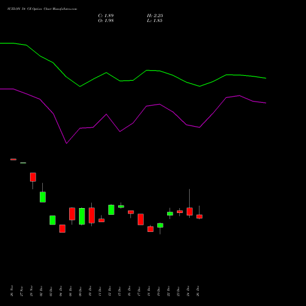This screenshot has width=306, height=306.
Task: Click the SUZLON 54 CE Option Chart title
Action: click(x=42, y=9)
